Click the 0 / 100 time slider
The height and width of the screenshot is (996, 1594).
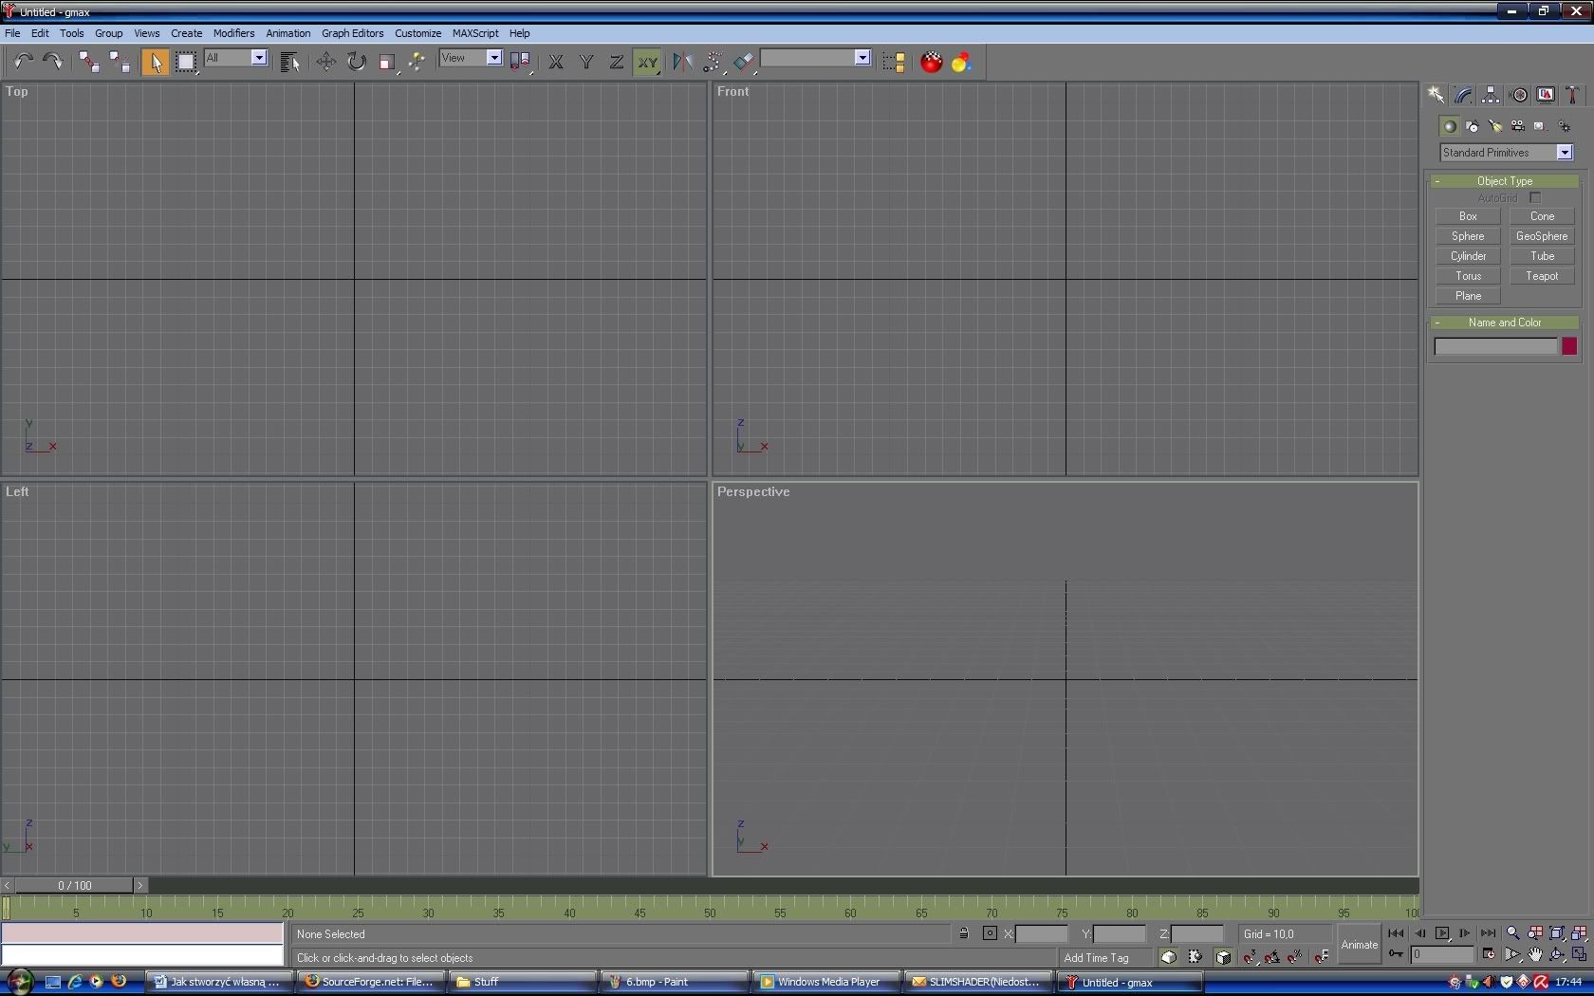click(x=75, y=885)
